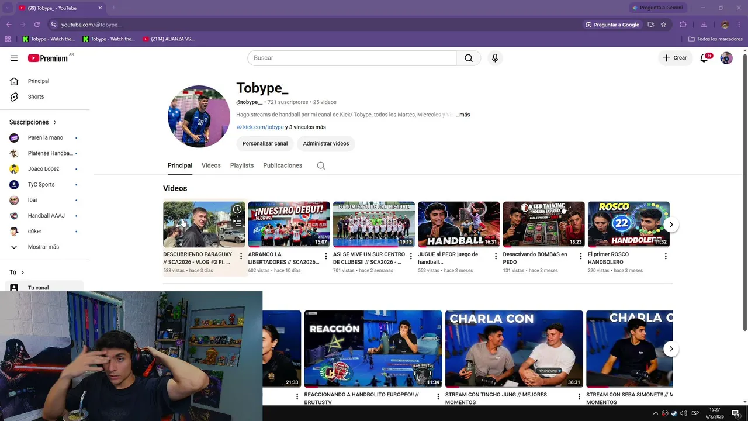Screen dimensions: 748x421
Task: Open the YouTube account avatar menu
Action: click(726, 58)
